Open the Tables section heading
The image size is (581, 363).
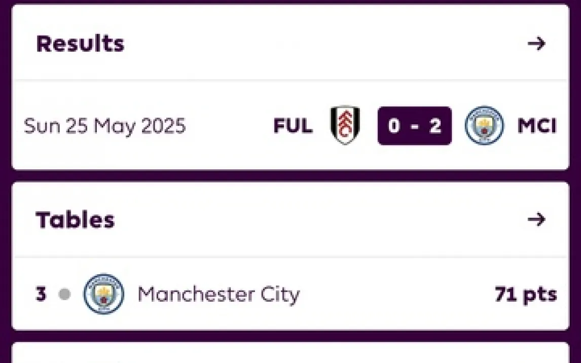click(75, 220)
